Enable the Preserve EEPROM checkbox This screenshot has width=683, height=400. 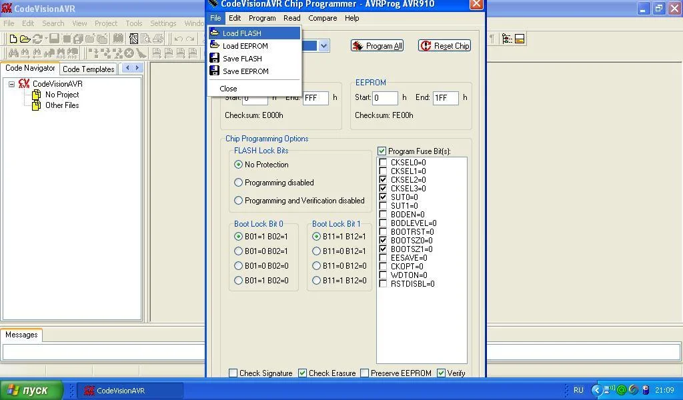point(365,373)
